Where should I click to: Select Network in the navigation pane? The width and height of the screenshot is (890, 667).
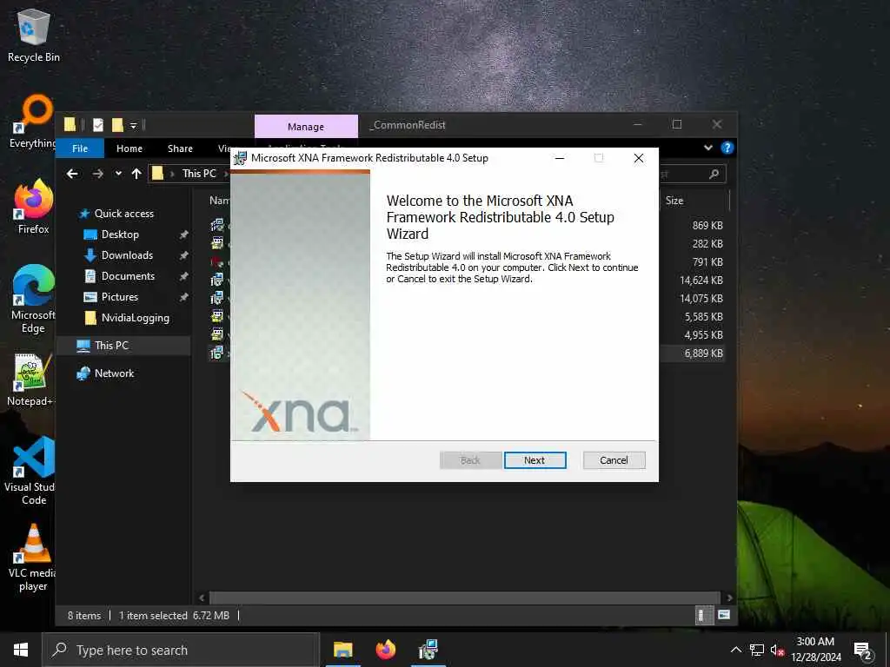pos(114,373)
